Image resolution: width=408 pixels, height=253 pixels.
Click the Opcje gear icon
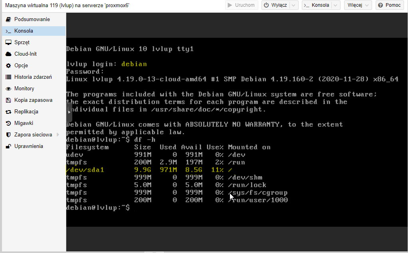tap(8, 66)
